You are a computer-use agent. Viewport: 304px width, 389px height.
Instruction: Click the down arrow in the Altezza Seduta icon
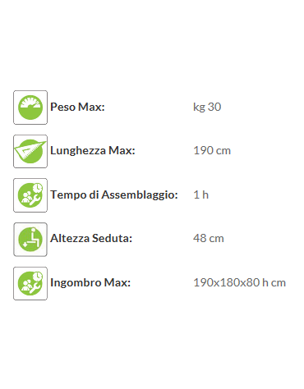pyautogui.click(x=25, y=244)
